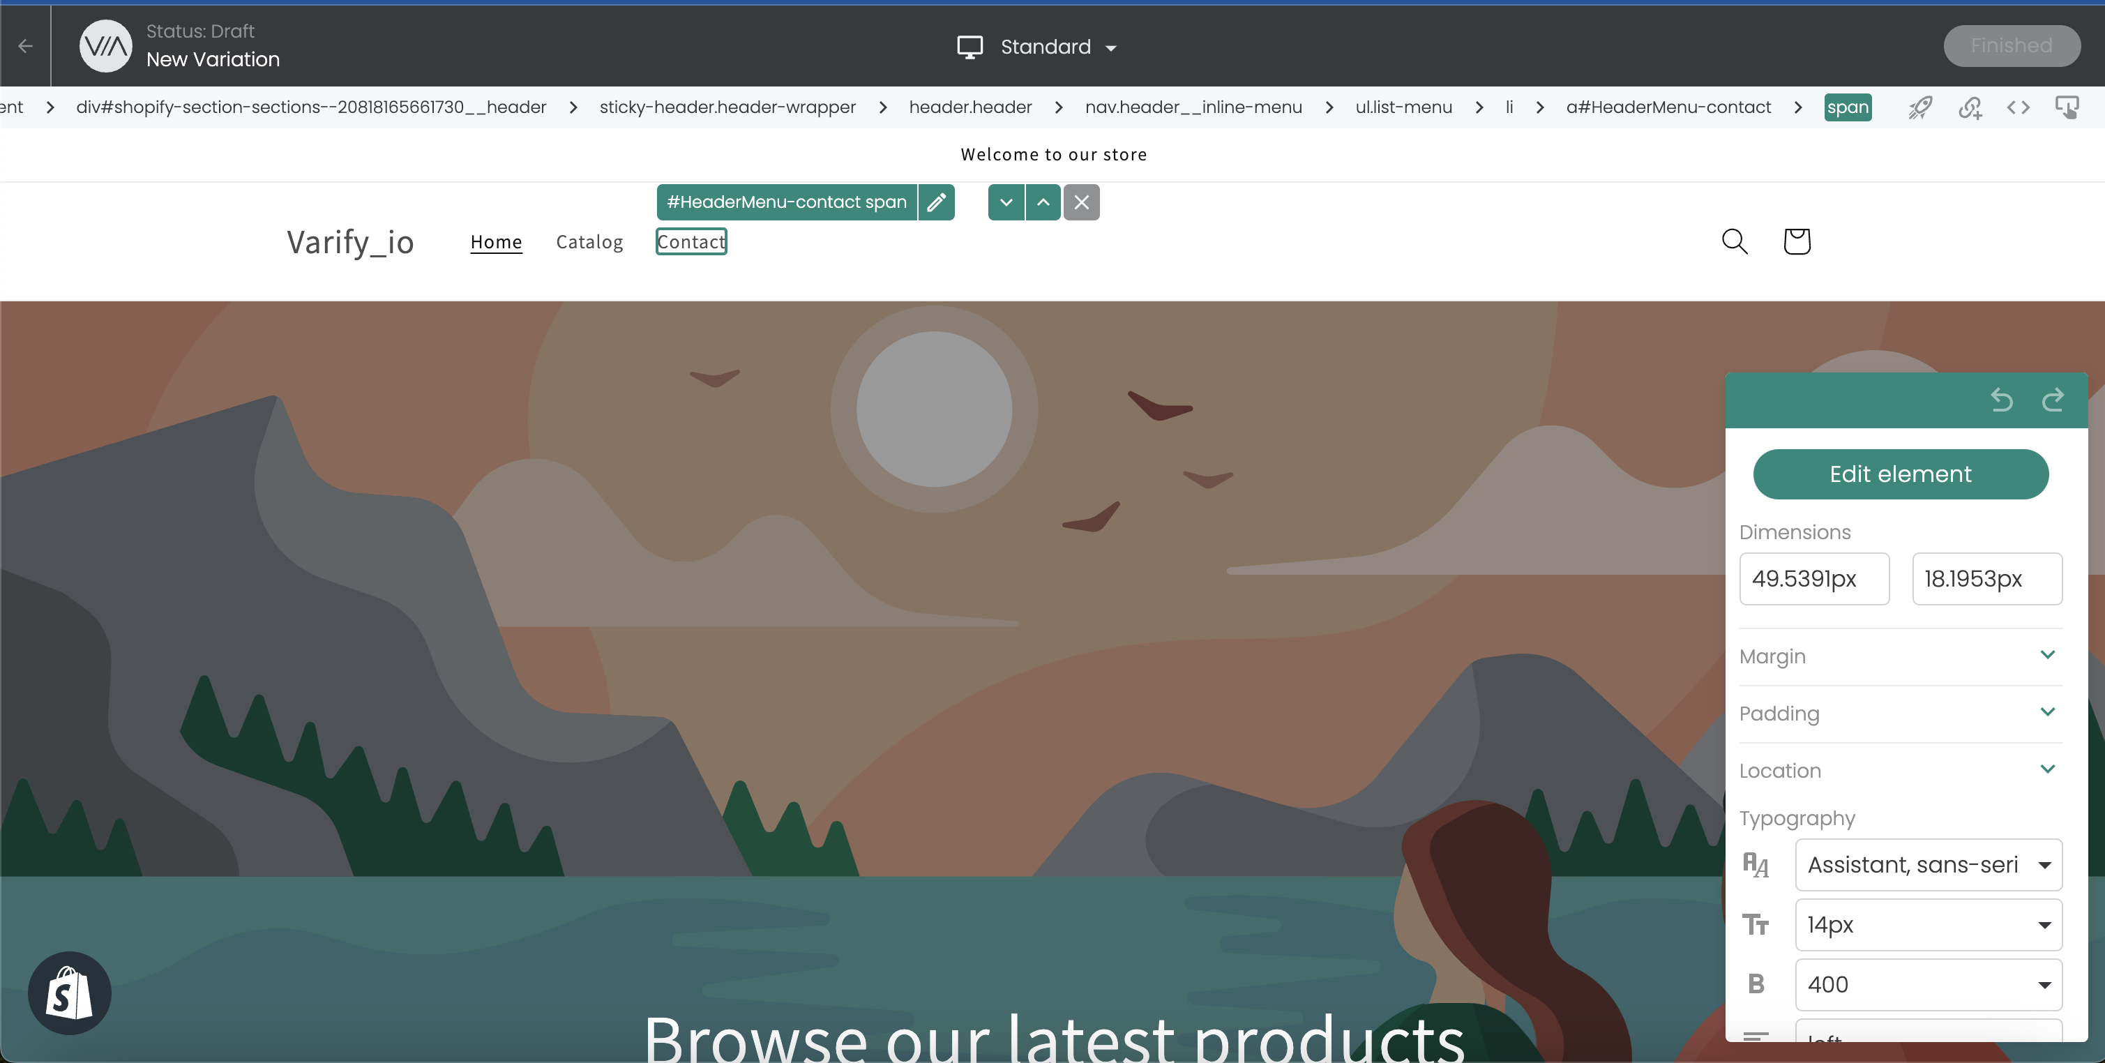Screen dimensions: 2105x1063
Task: Click the back arrow in top bar
Action: [x=25, y=46]
